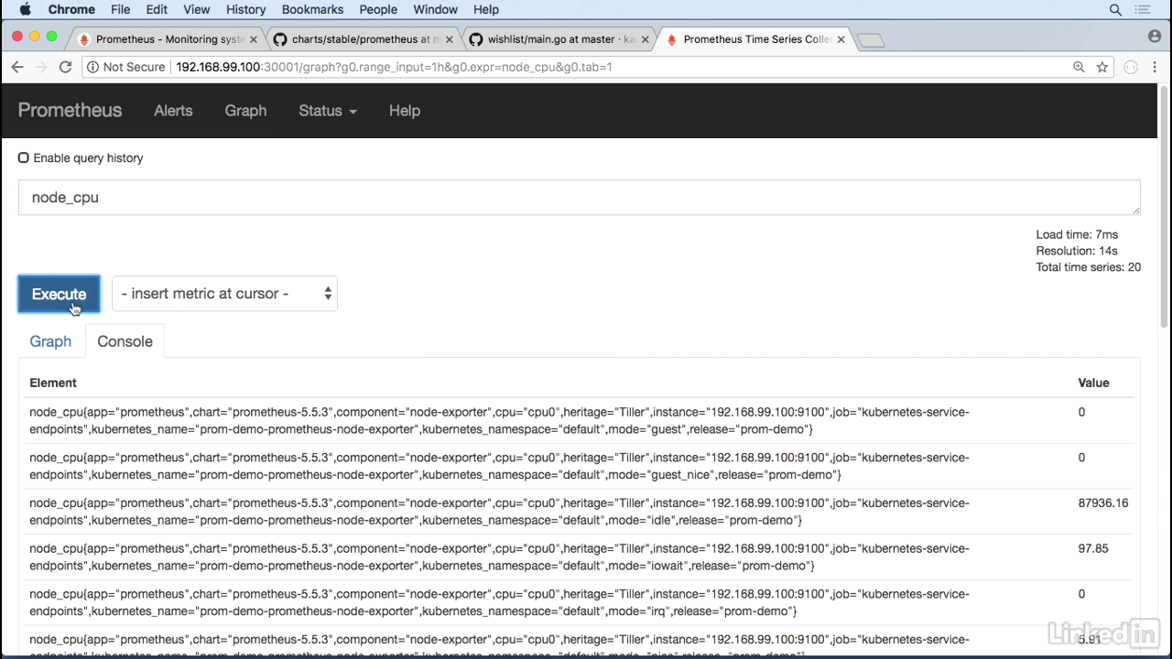
Task: Open the Notification Center menu bar icon
Action: [x=1142, y=9]
